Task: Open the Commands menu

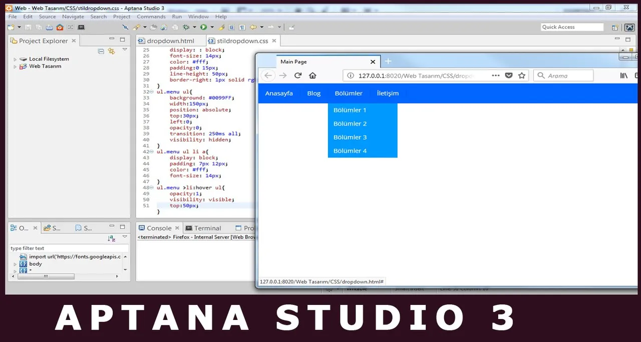Action: [151, 17]
